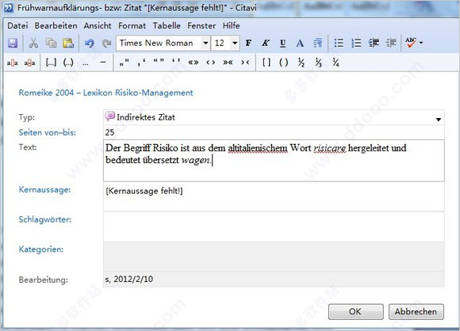
Task: Insert square brackets [ ]
Action: 266,63
